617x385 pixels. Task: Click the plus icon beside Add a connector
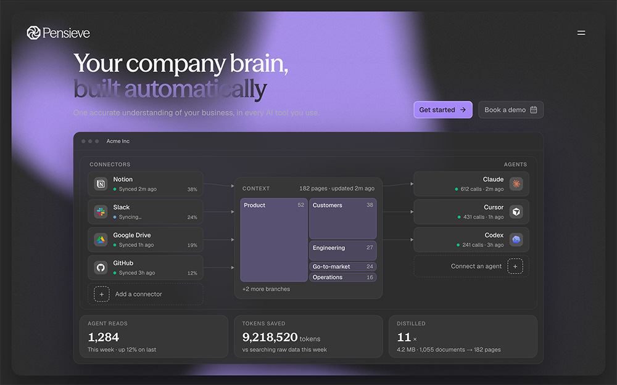click(102, 294)
